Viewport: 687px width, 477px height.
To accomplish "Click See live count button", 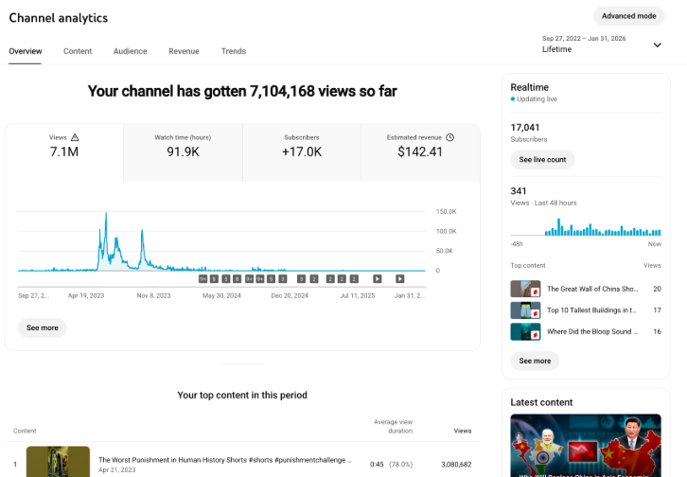I will click(x=542, y=160).
